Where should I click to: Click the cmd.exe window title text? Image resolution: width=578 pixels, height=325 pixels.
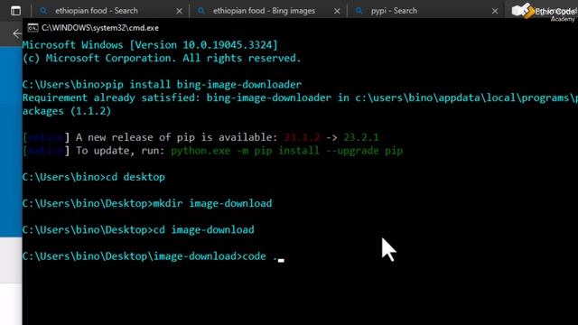(100, 28)
